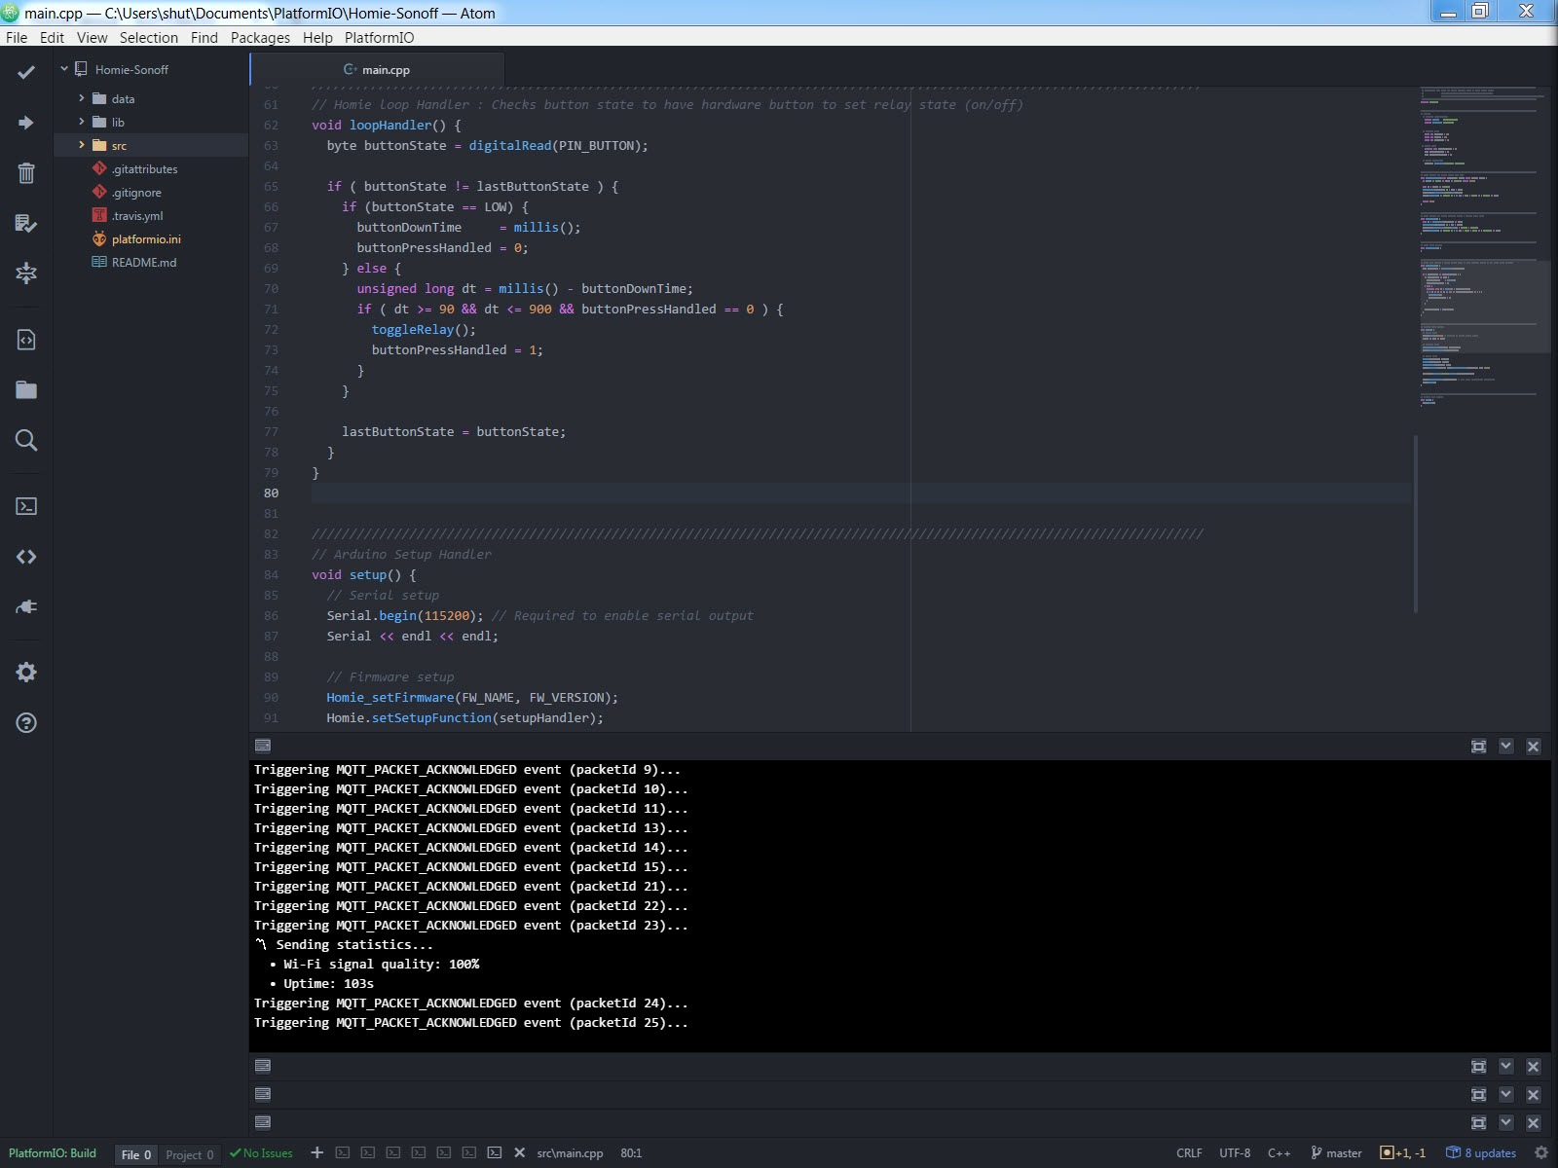Click the PlatformIO Build checkmark icon
The image size is (1558, 1168).
coord(26,72)
